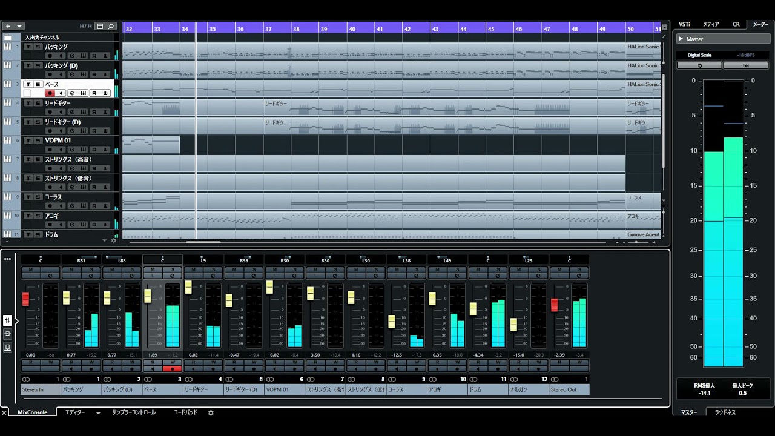775x436 pixels.
Task: Enable write automation on ドラム mixer channel
Action: click(x=497, y=362)
